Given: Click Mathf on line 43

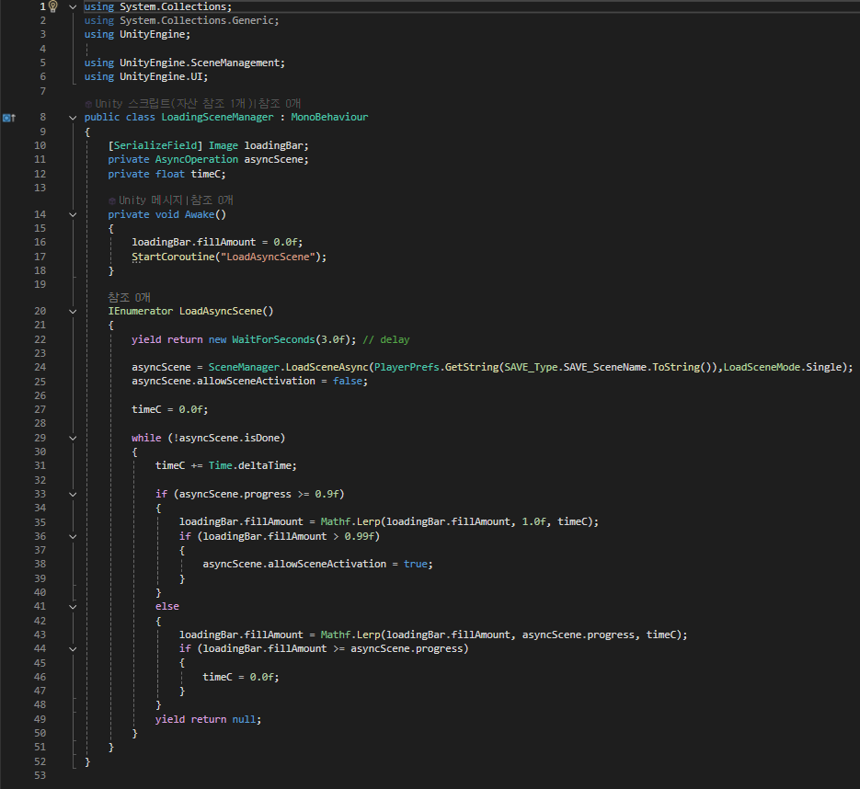Looking at the screenshot, I should 336,635.
